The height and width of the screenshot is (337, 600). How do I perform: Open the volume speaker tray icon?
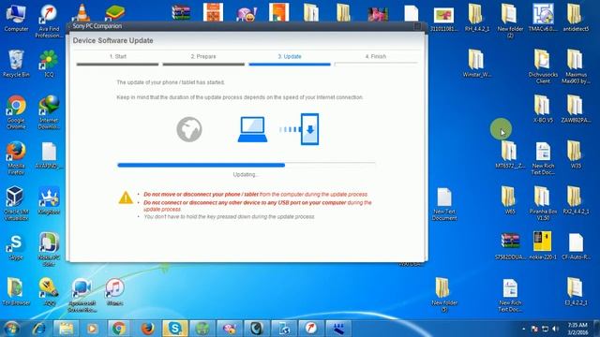pyautogui.click(x=556, y=329)
